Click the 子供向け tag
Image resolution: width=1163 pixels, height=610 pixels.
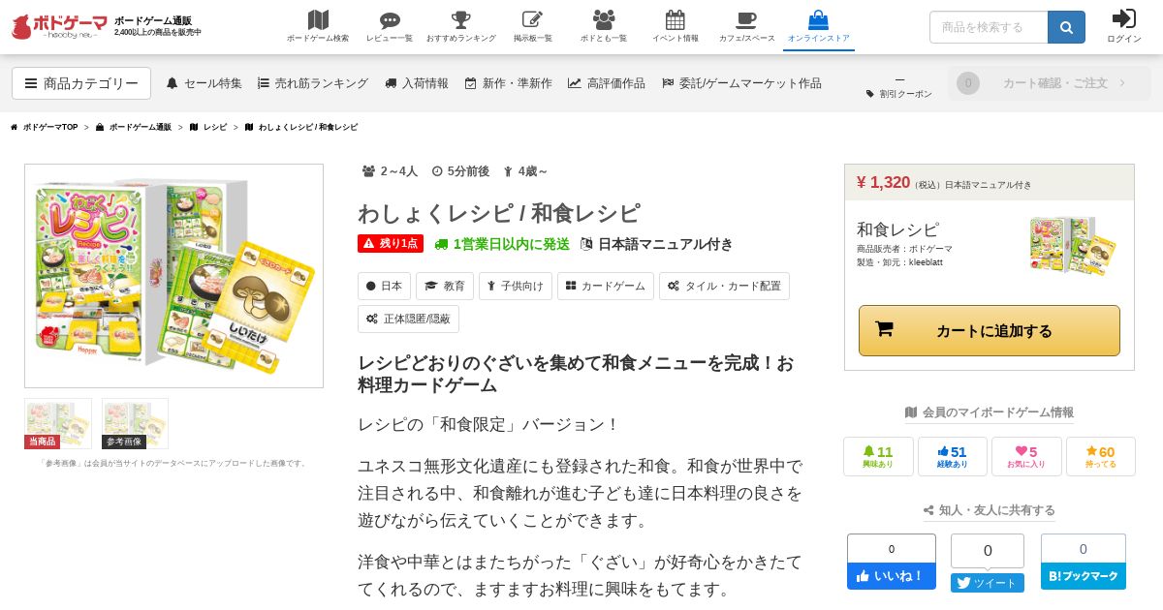tap(516, 286)
